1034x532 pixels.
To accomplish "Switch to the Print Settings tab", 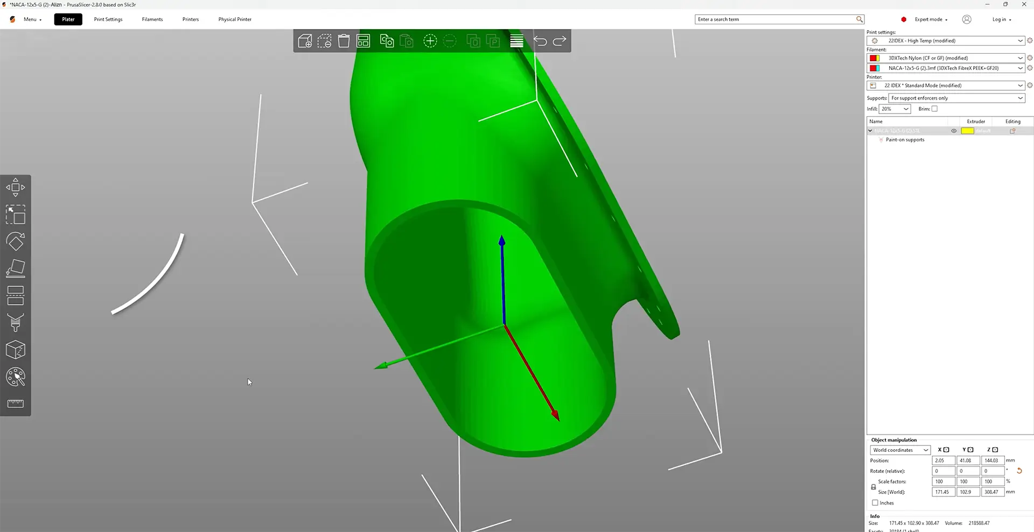I will tap(108, 19).
